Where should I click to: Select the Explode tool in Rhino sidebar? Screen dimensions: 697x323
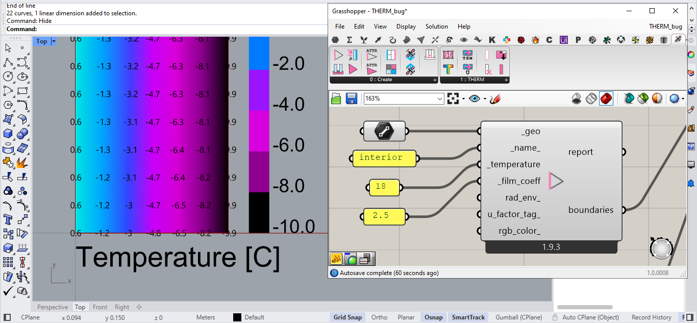[x=22, y=163]
